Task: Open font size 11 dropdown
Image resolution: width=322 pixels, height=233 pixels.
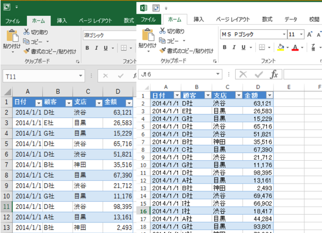Action: click(x=301, y=34)
